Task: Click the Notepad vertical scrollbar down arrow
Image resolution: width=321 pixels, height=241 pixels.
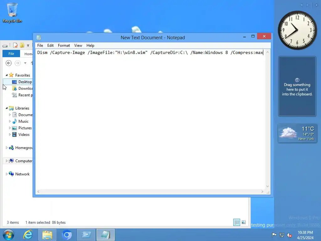Action: (268, 186)
